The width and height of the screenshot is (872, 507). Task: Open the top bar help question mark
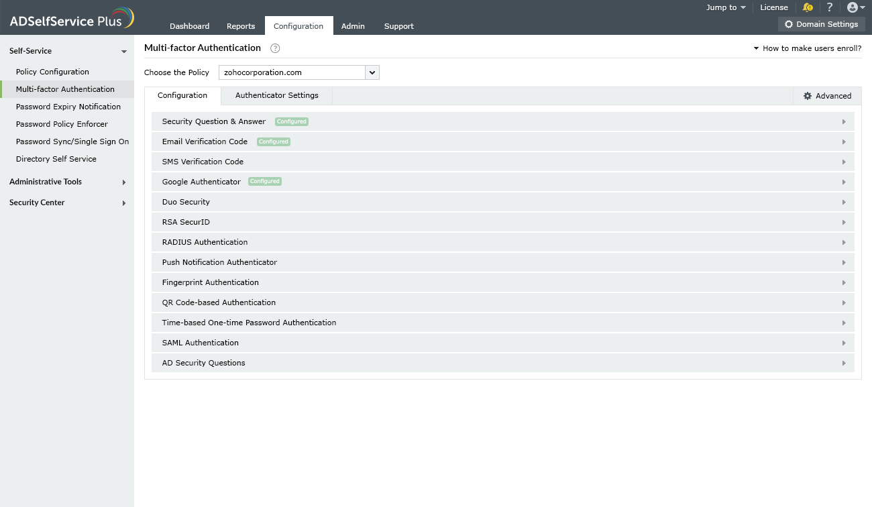click(830, 7)
